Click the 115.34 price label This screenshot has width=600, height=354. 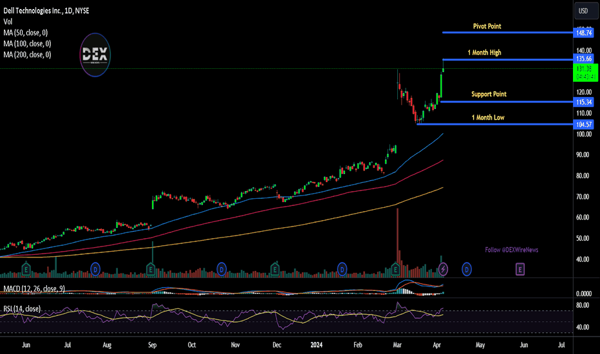[x=584, y=102]
